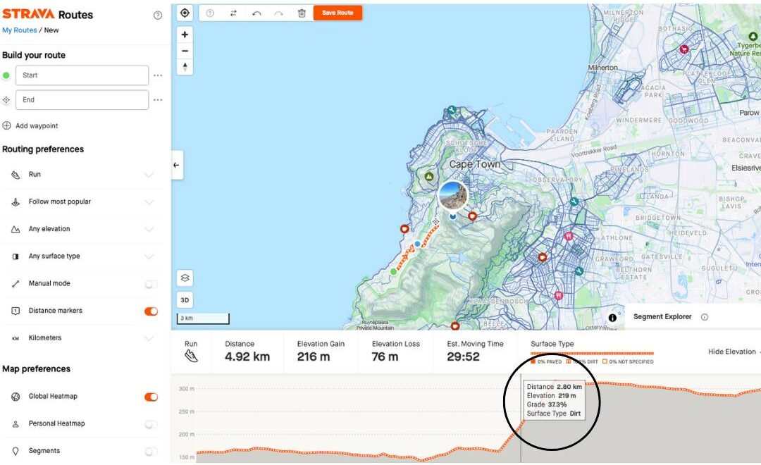Screen dimensions: 761x465
Task: Click the 29:52 moving time value
Action: 463,356
